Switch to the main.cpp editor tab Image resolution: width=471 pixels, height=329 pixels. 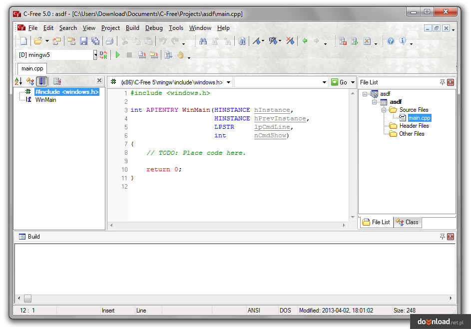coord(32,68)
